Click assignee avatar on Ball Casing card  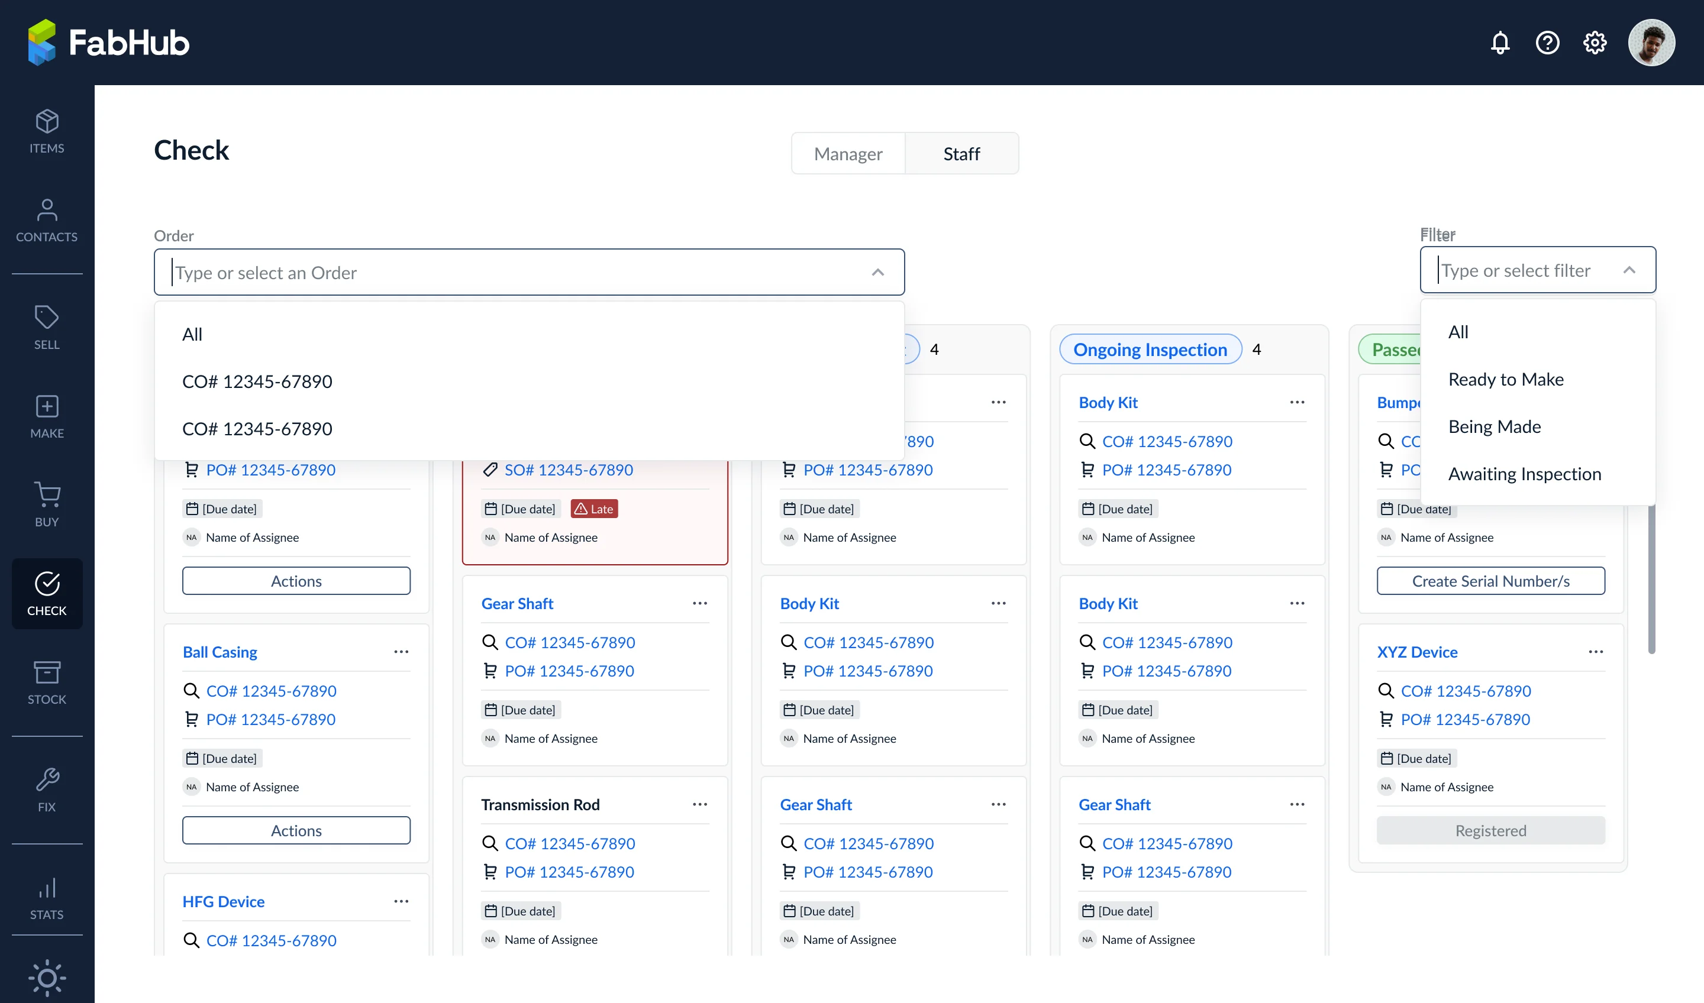click(191, 787)
